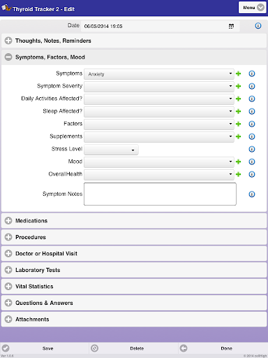
Task: Click into the Symptom Notes text box
Action: pyautogui.click(x=160, y=194)
